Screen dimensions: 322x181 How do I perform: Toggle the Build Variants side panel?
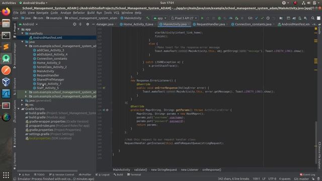coord(15,137)
